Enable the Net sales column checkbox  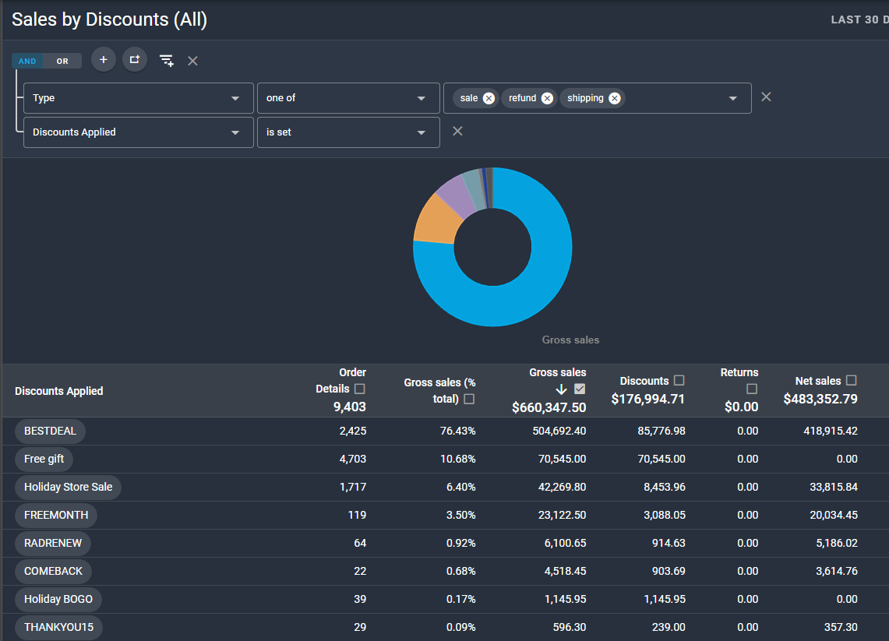click(x=851, y=380)
